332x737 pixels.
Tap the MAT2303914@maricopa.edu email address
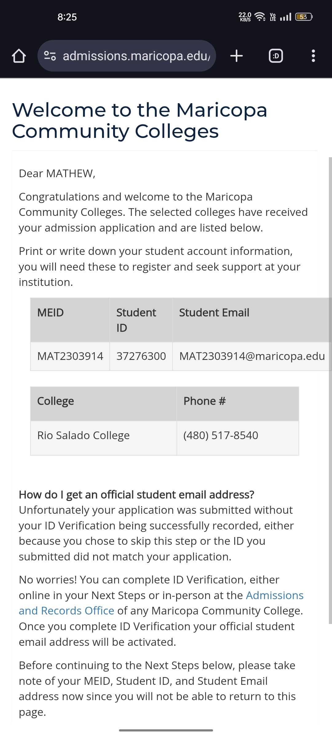click(x=252, y=356)
